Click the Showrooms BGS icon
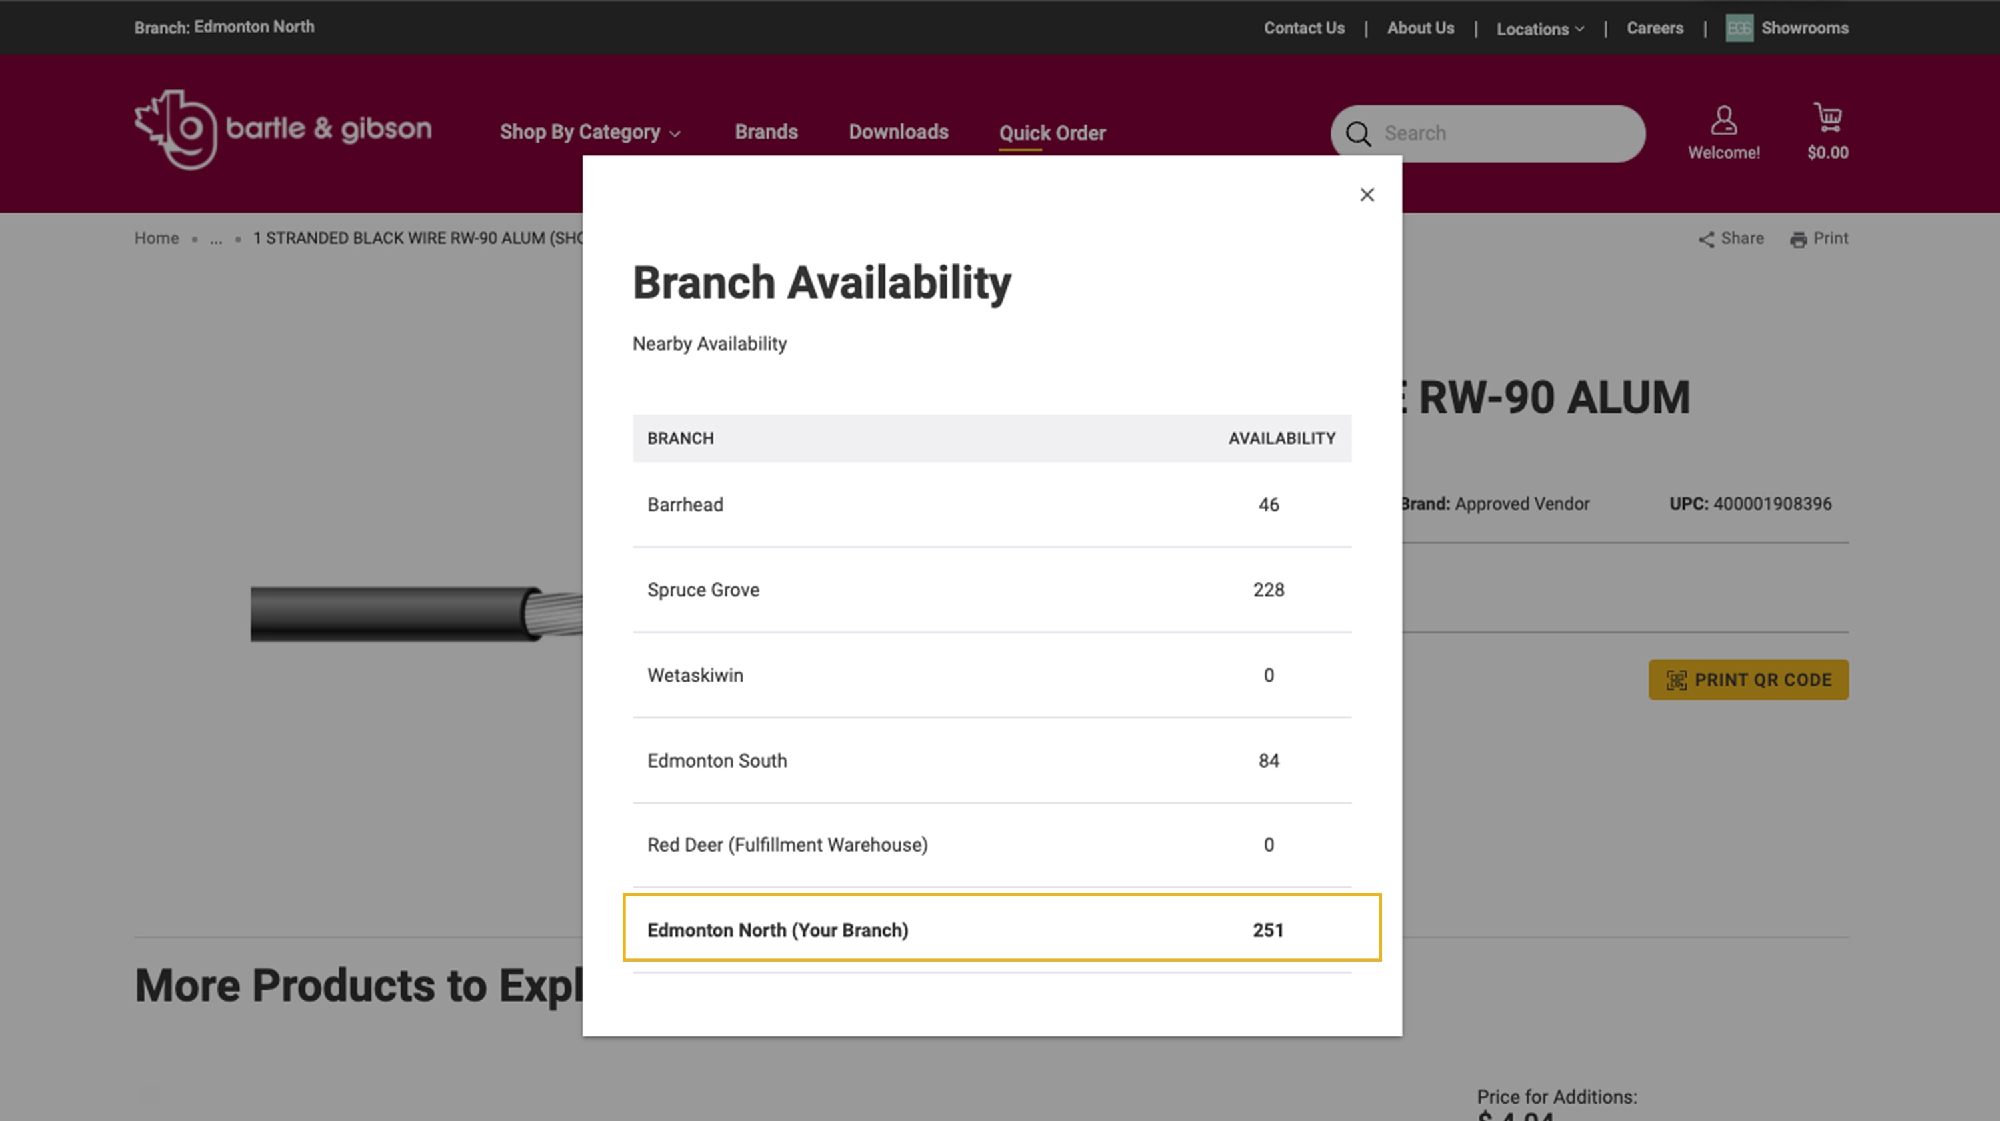 click(x=1739, y=28)
